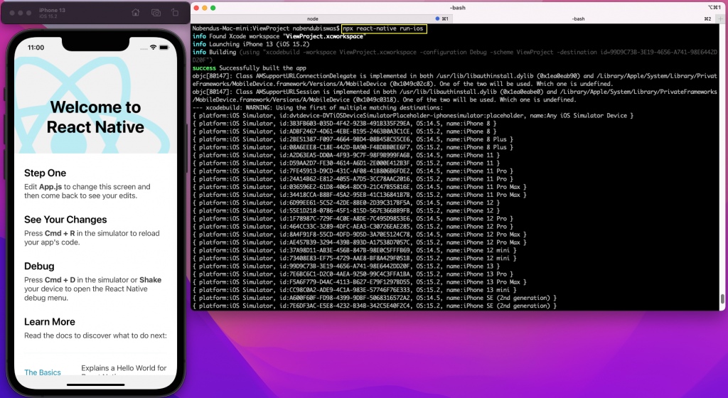Click the -bash title of Terminal window
The width and height of the screenshot is (728, 398).
point(458,8)
